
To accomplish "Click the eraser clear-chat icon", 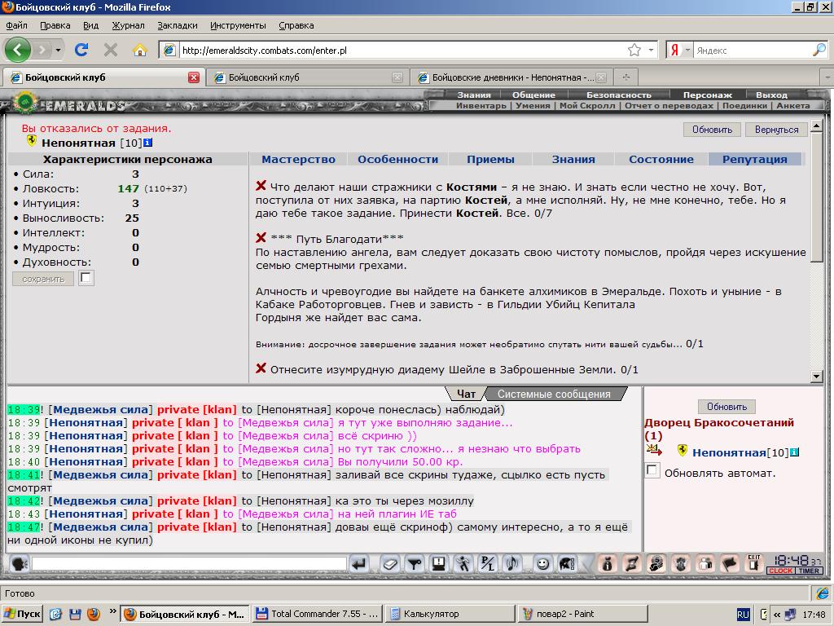I will click(x=390, y=564).
